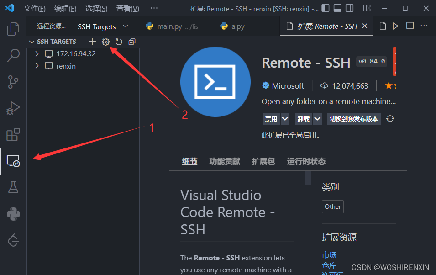Image resolution: width=436 pixels, height=275 pixels.
Task: Click the extension details scrollbar thumb
Action: tap(308, 178)
